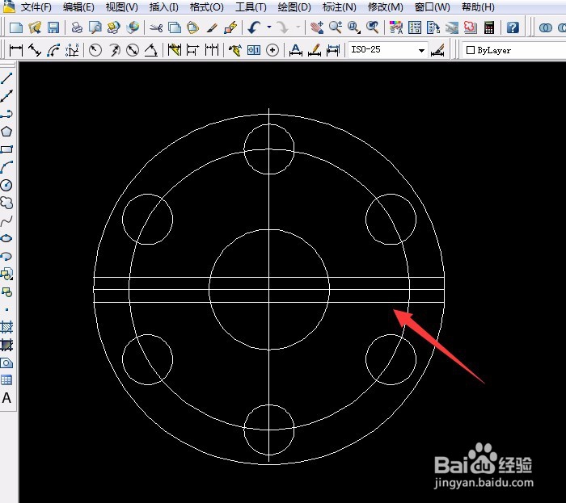Viewport: 566px width, 503px height.
Task: Select the Revision Cloud tool
Action: (6, 203)
